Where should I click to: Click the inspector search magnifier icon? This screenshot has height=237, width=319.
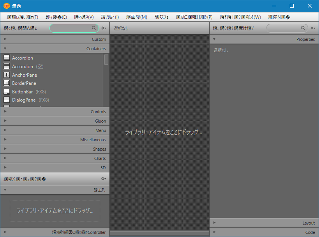point(303,28)
